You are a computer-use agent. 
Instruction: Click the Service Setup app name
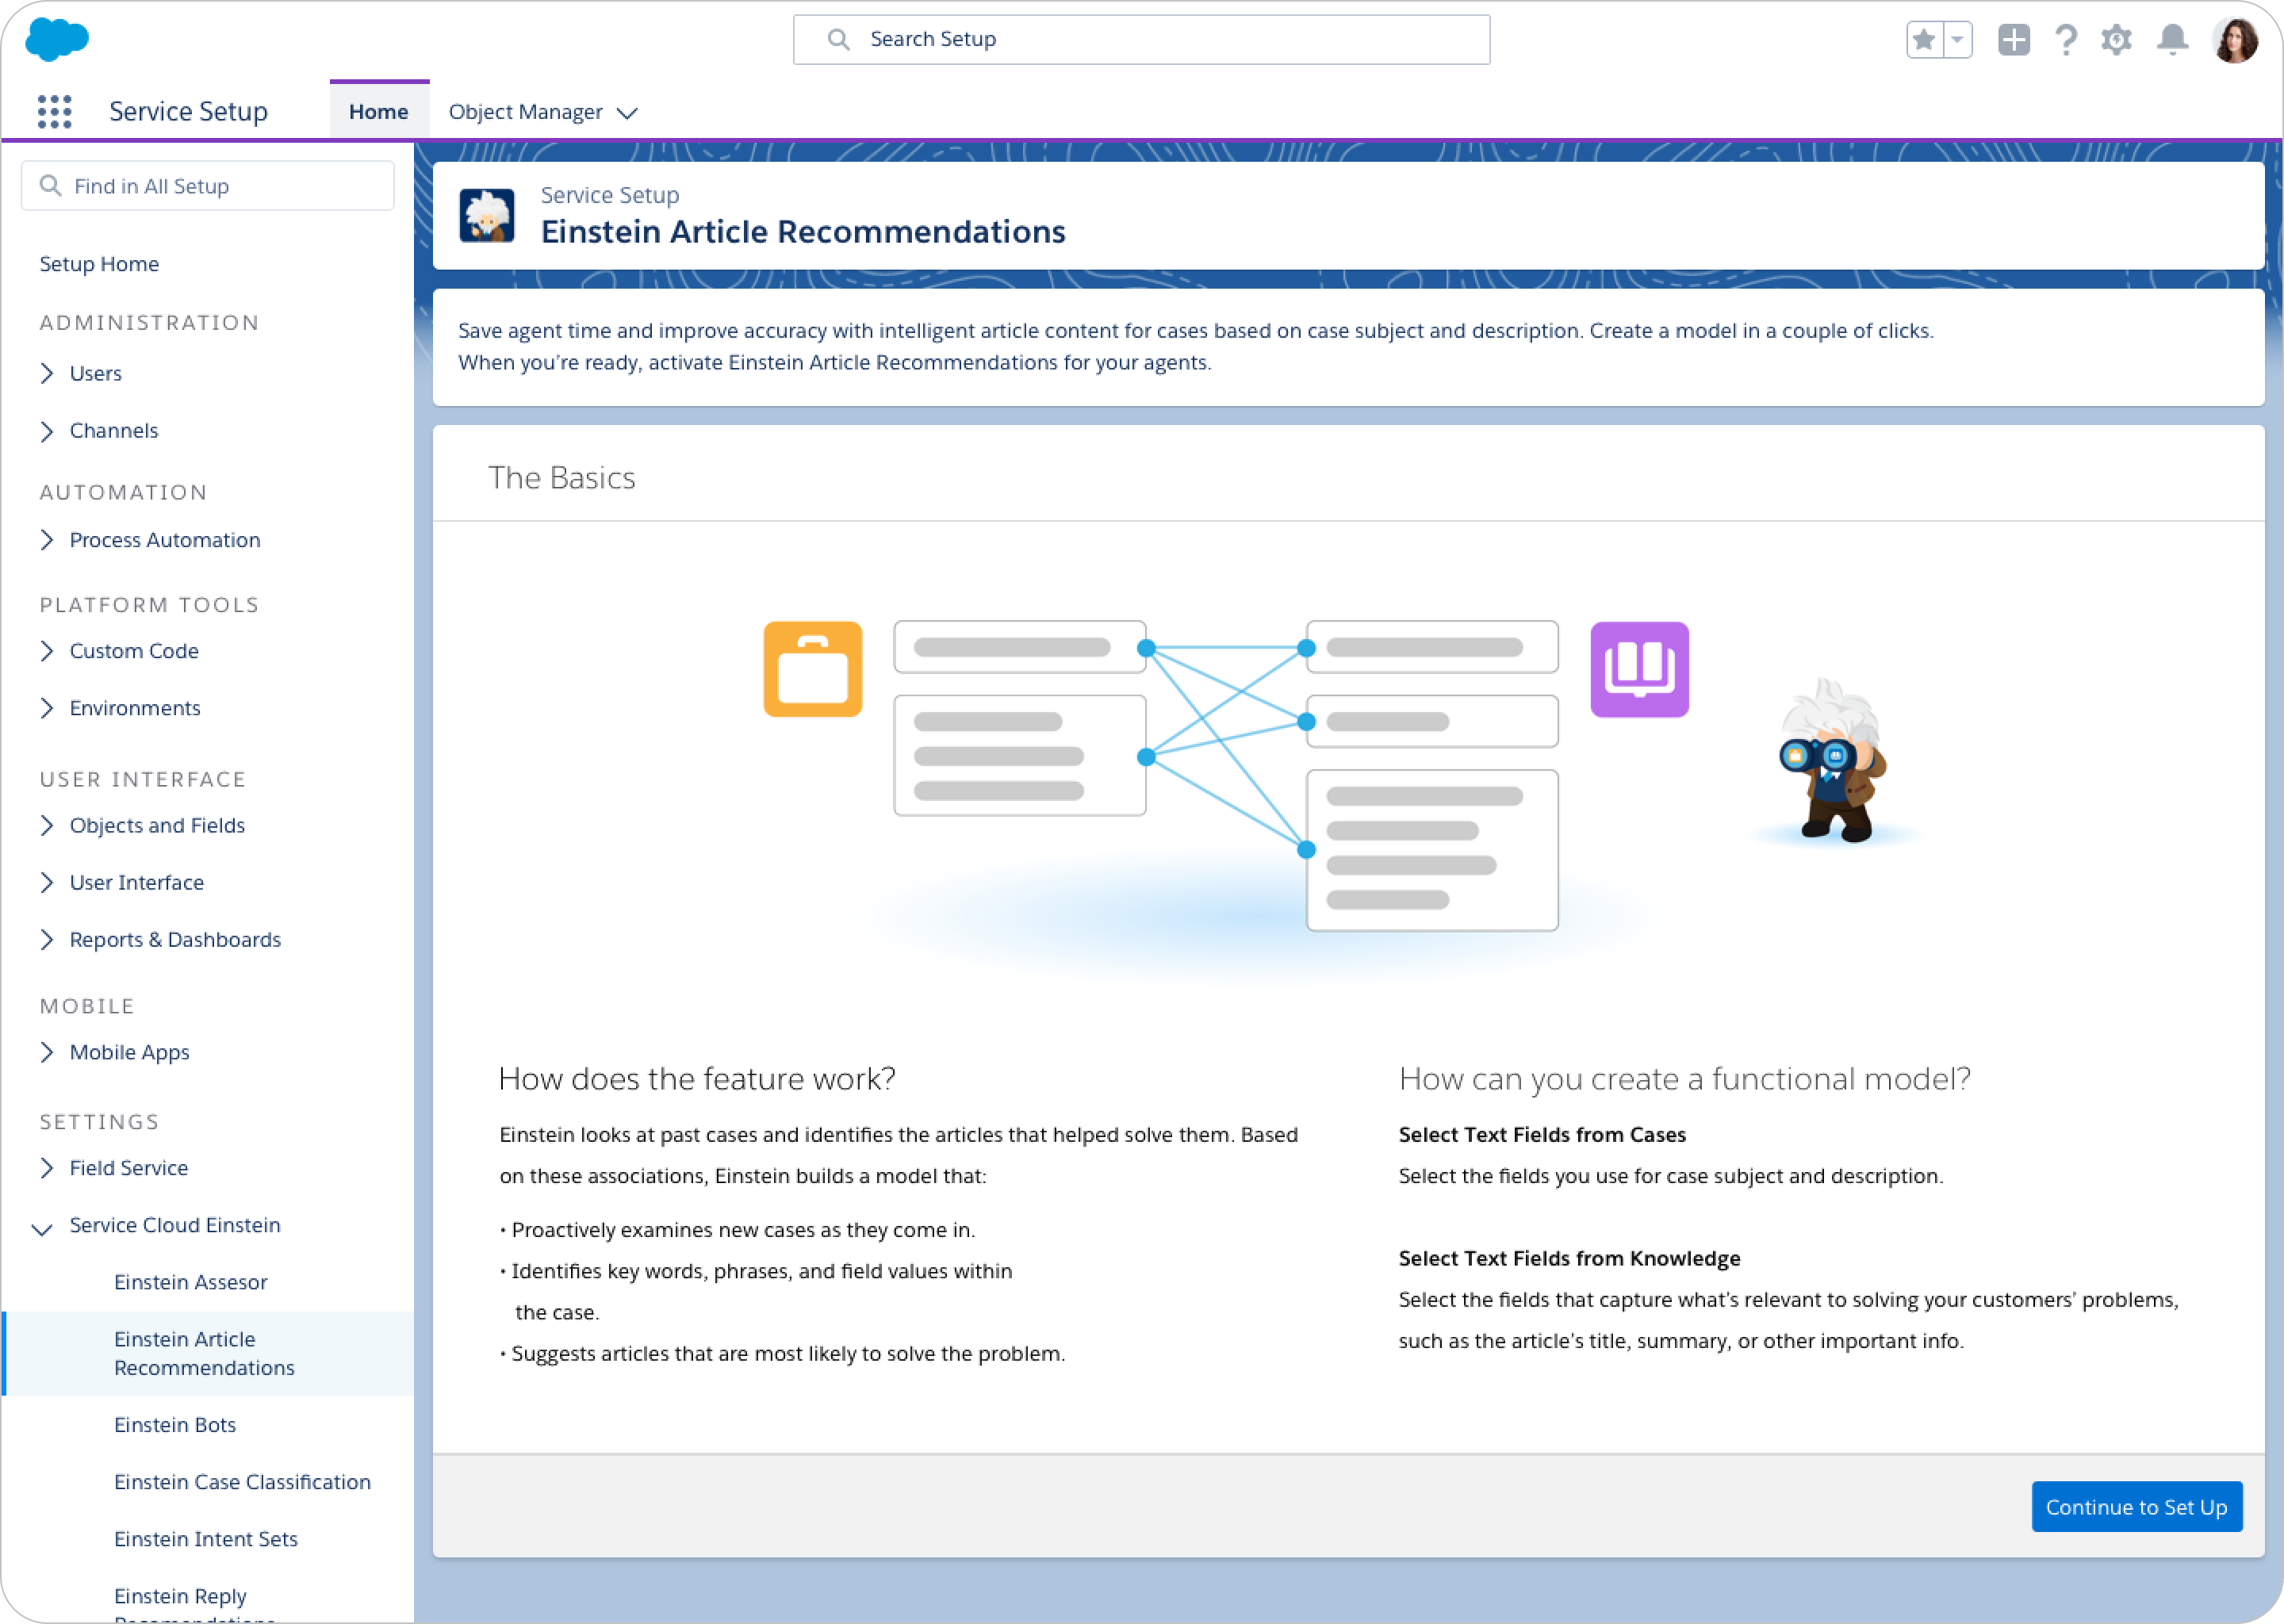[188, 111]
